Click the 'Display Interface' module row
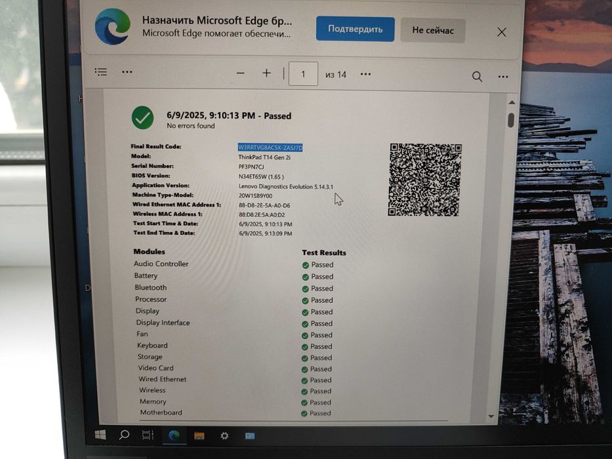Image resolution: width=612 pixels, height=459 pixels. point(163,323)
